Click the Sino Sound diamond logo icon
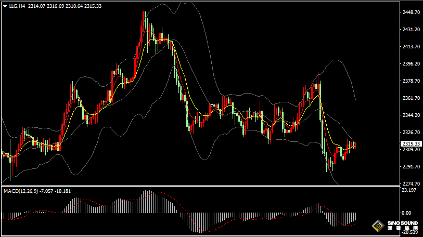Screen dimensions: 423x237 click(378, 227)
